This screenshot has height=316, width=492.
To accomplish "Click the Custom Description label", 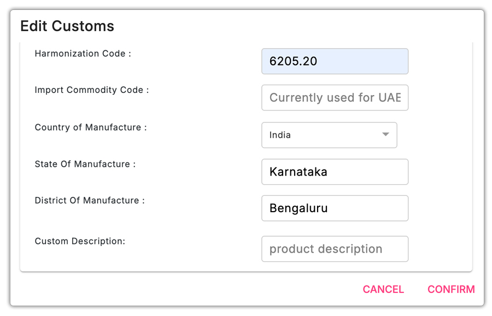I will pos(80,241).
